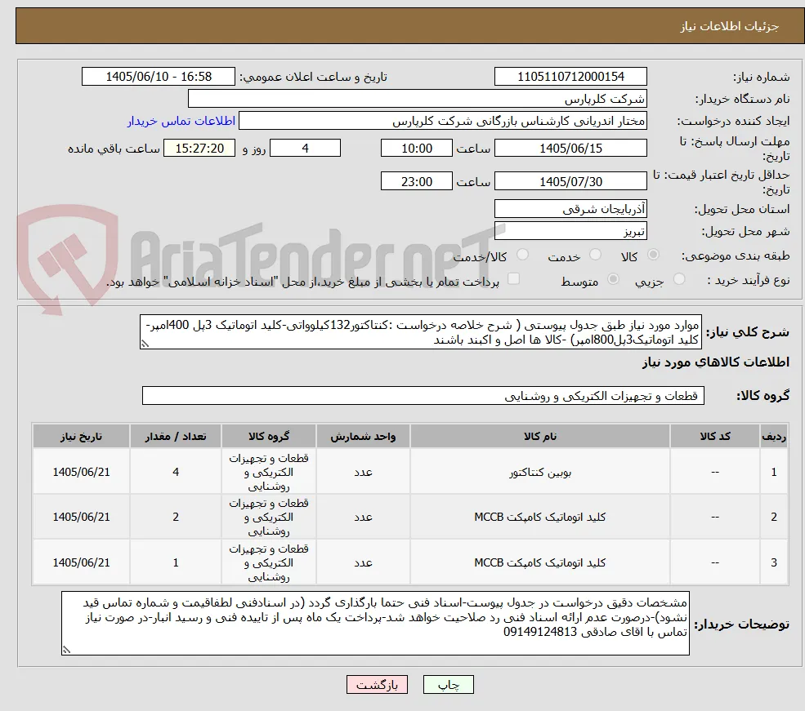Select the کالا/خدمت radio button
Viewport: 805px width, 711px height.
click(522, 255)
